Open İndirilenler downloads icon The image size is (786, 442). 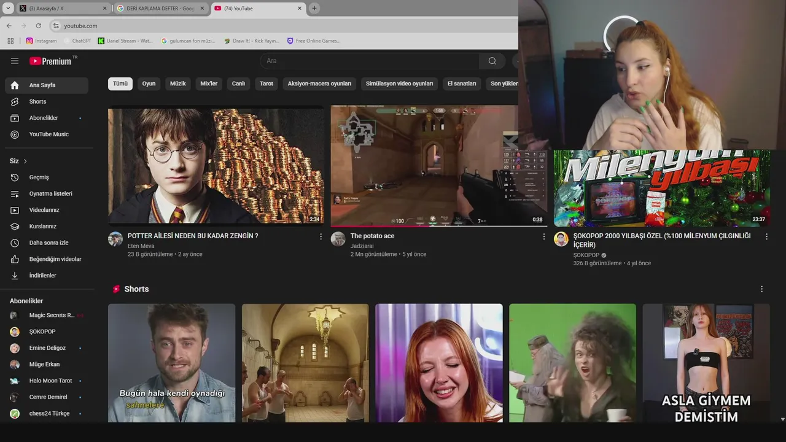15,276
